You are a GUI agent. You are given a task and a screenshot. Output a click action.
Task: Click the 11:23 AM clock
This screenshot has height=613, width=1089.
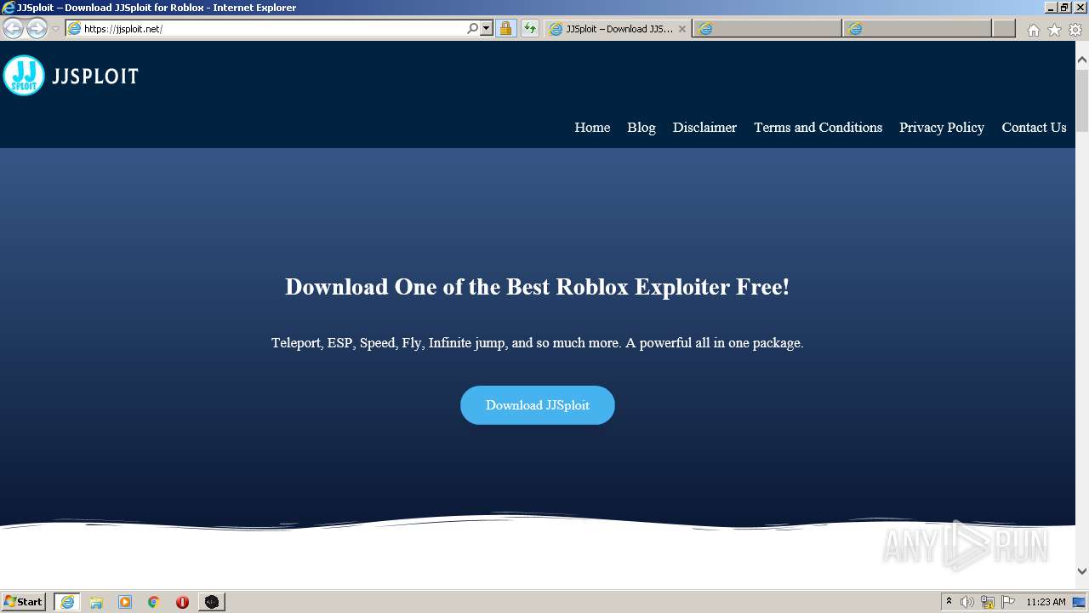click(1046, 602)
